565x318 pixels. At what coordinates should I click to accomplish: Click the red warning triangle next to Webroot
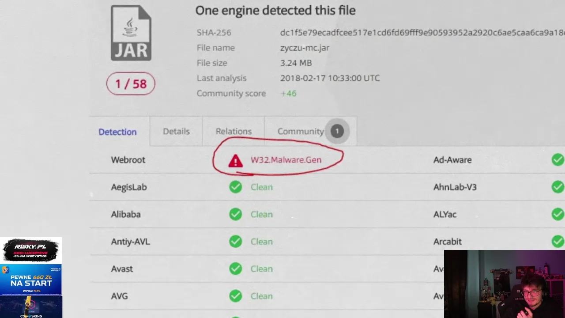[235, 161]
